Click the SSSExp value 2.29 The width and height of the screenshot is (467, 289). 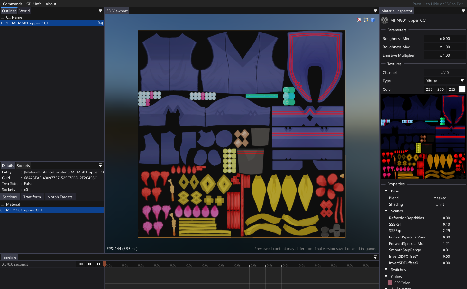click(446, 231)
